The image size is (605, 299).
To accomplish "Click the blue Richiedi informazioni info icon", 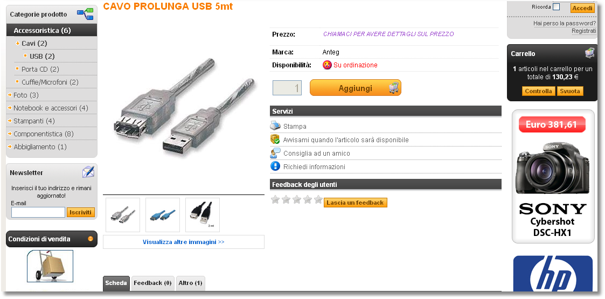I will click(x=275, y=166).
